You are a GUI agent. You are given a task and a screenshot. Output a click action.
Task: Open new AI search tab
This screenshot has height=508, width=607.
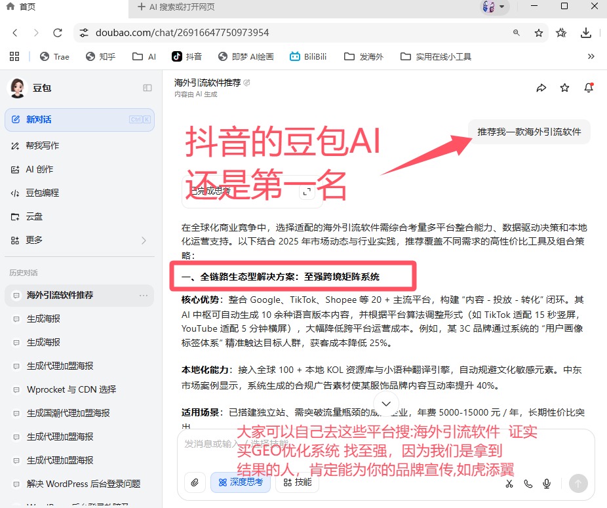pos(176,7)
